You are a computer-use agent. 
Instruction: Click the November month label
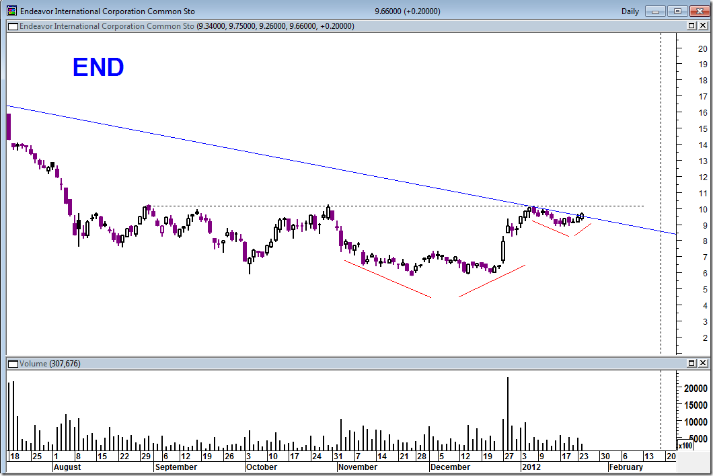[358, 467]
